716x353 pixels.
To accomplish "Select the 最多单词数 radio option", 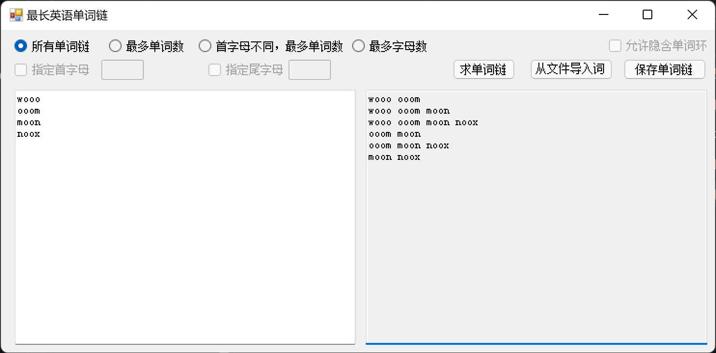I will (x=147, y=46).
